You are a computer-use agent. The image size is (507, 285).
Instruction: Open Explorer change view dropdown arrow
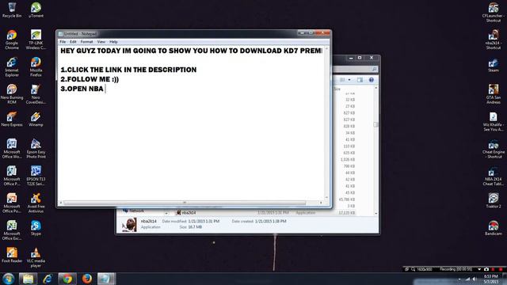click(x=349, y=80)
